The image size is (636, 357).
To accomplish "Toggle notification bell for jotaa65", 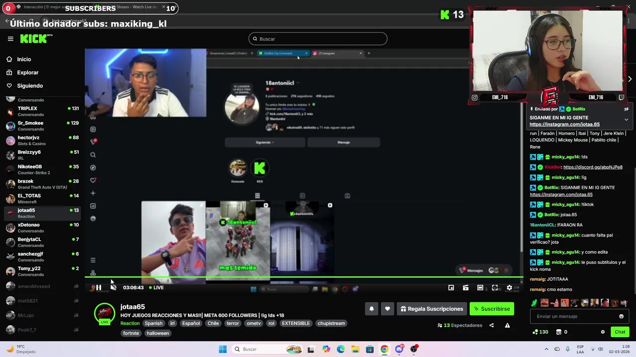I will (x=372, y=309).
